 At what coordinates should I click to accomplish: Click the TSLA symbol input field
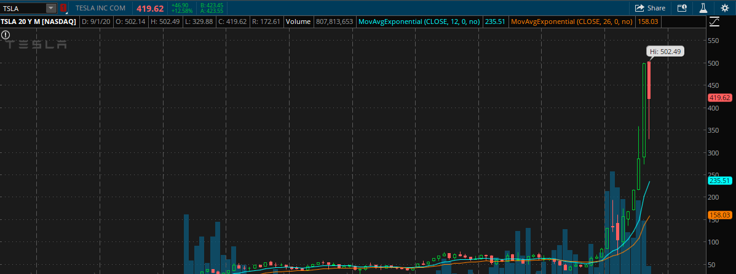(23, 8)
